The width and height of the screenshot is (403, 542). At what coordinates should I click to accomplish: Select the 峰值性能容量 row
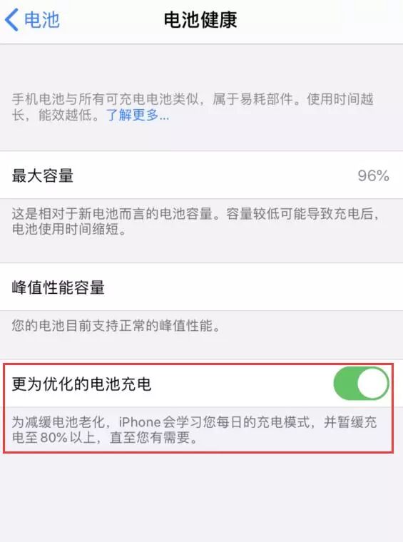[201, 287]
